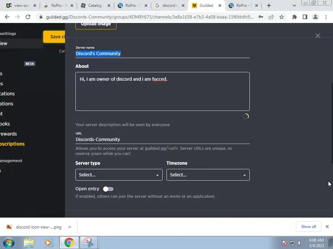Switch to the Catalog tab

[x=95, y=6]
